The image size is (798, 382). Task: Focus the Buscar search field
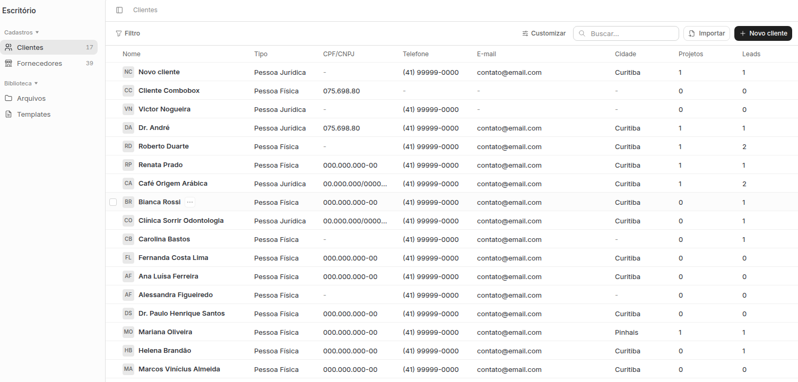(x=626, y=33)
